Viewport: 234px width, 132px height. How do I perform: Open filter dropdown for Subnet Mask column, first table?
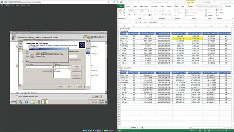pyautogui.click(x=171, y=33)
